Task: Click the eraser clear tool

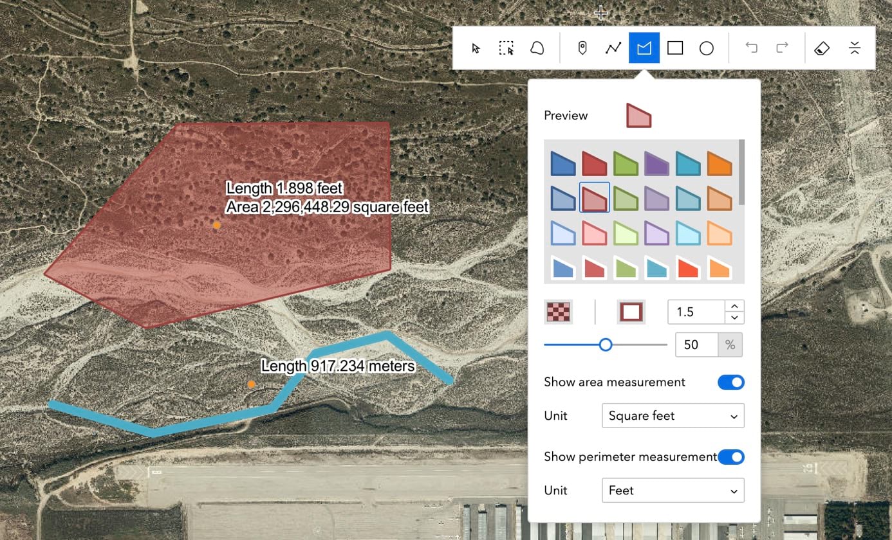Action: pyautogui.click(x=822, y=48)
